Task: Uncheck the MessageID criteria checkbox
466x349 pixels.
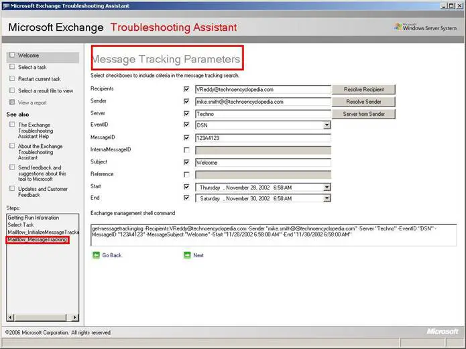Action: [x=186, y=137]
